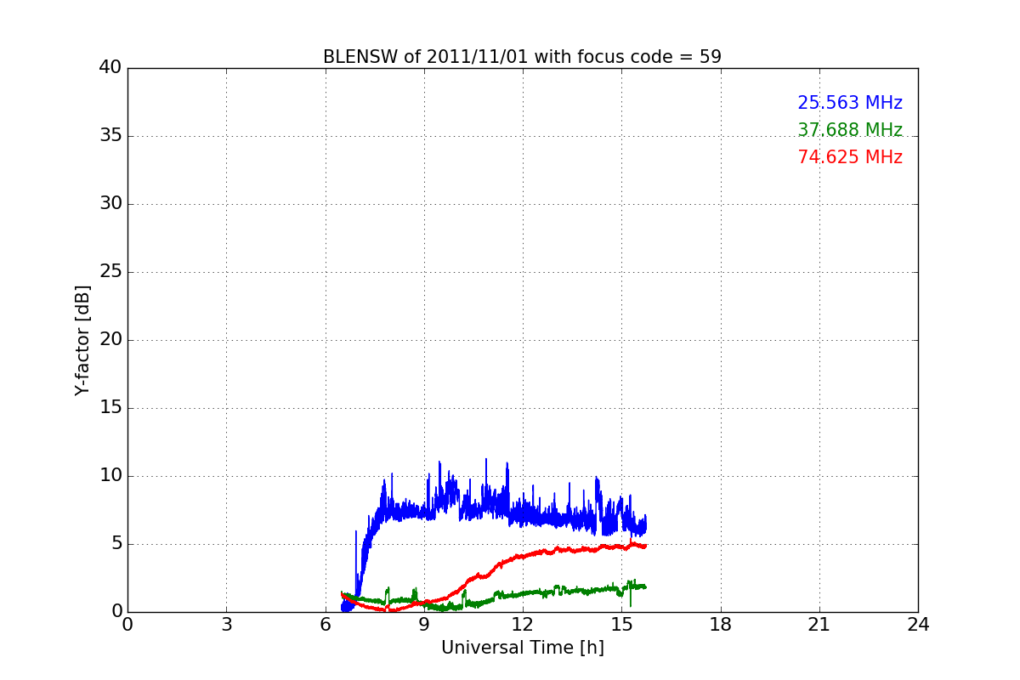Click the y-axis tick label '20'
This screenshot has height=680, width=1020.
[x=110, y=340]
